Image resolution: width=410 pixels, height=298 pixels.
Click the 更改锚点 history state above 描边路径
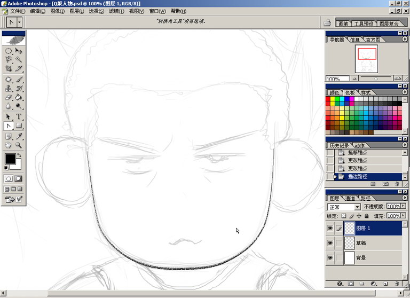(x=358, y=168)
